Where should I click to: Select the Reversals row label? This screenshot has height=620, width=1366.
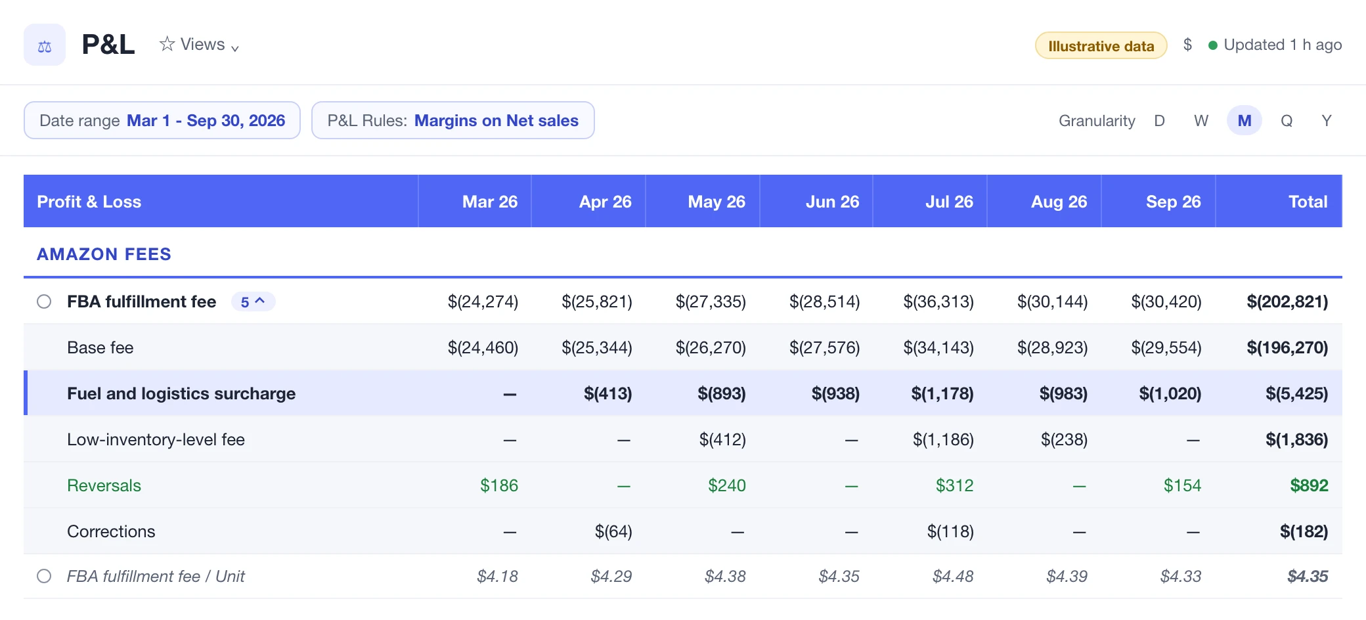pyautogui.click(x=104, y=485)
